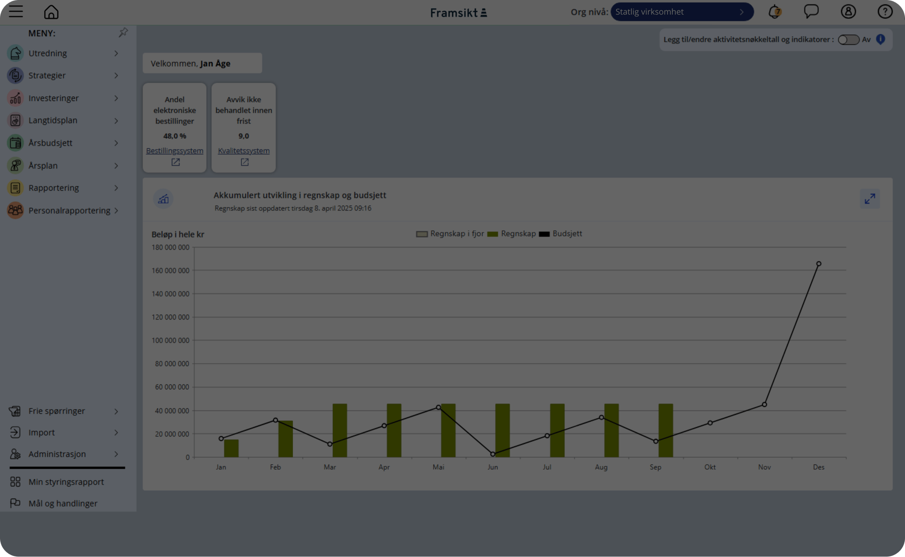Pin the menu sidebar
The width and height of the screenshot is (905, 557).
coord(123,33)
